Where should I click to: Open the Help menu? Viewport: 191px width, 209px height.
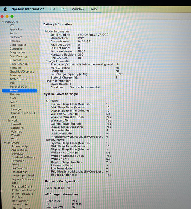[93, 9]
